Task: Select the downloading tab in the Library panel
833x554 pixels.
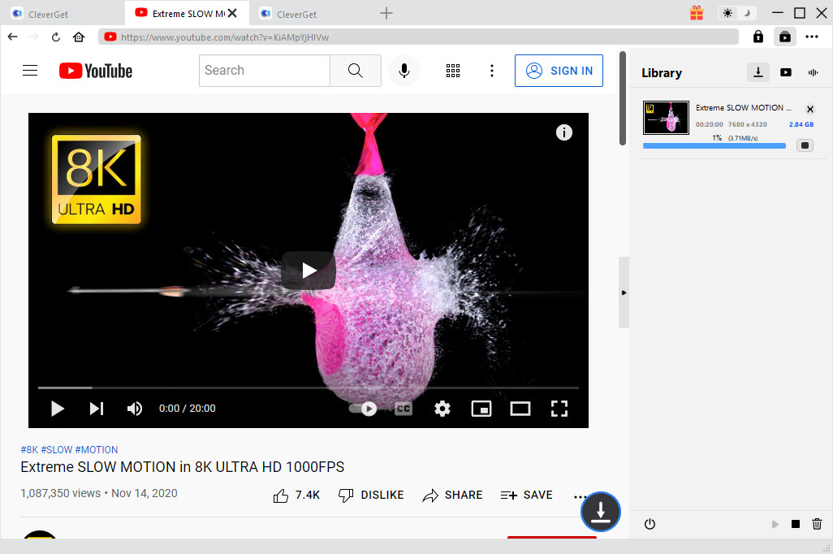Action: coord(758,72)
